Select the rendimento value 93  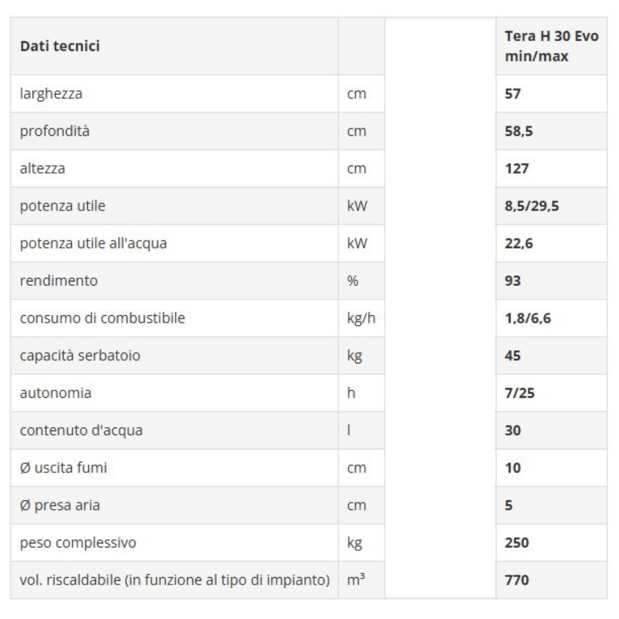pyautogui.click(x=512, y=281)
